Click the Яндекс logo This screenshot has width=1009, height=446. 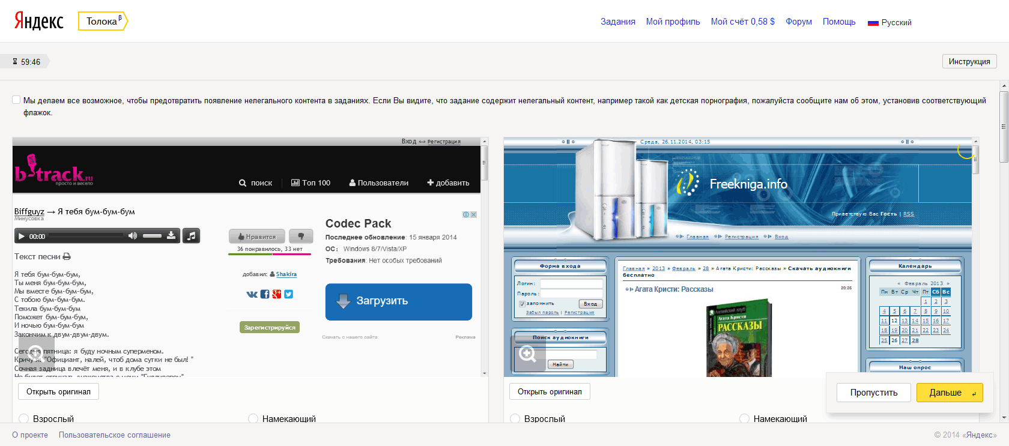(x=38, y=21)
